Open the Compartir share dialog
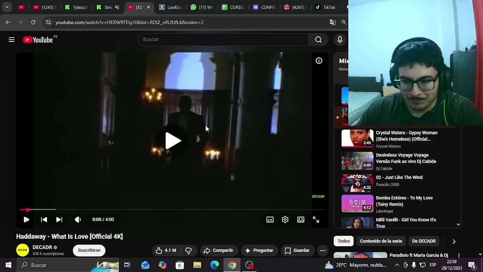This screenshot has height=272, width=483. tap(218, 250)
